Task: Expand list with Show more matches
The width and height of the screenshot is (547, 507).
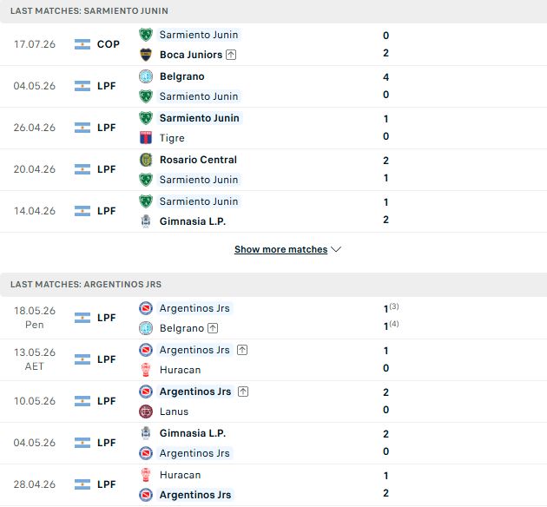Action: coord(280,249)
